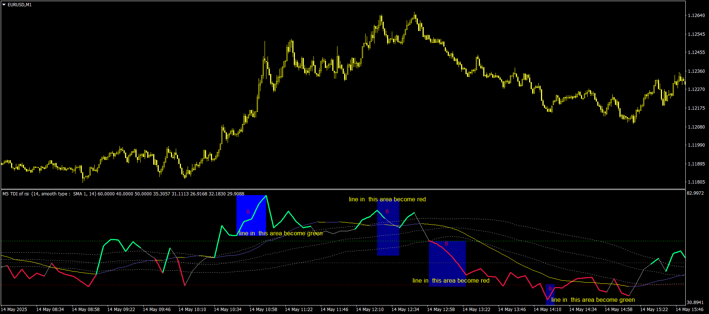Click the 14 May 12:34 time label
Viewport: 709px width, 314px height.
(x=405, y=310)
